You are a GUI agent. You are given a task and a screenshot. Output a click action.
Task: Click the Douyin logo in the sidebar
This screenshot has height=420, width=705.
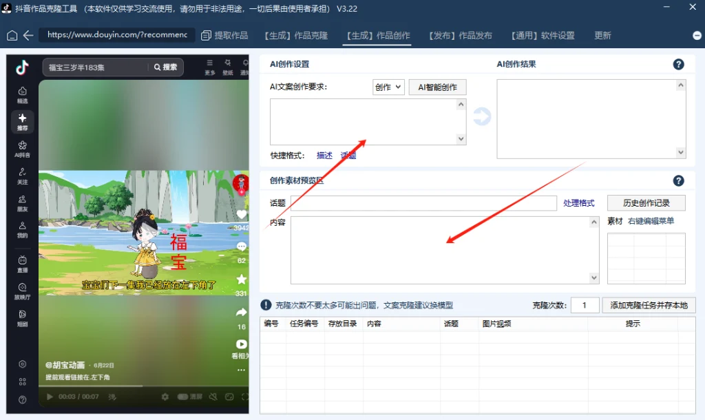(22, 67)
